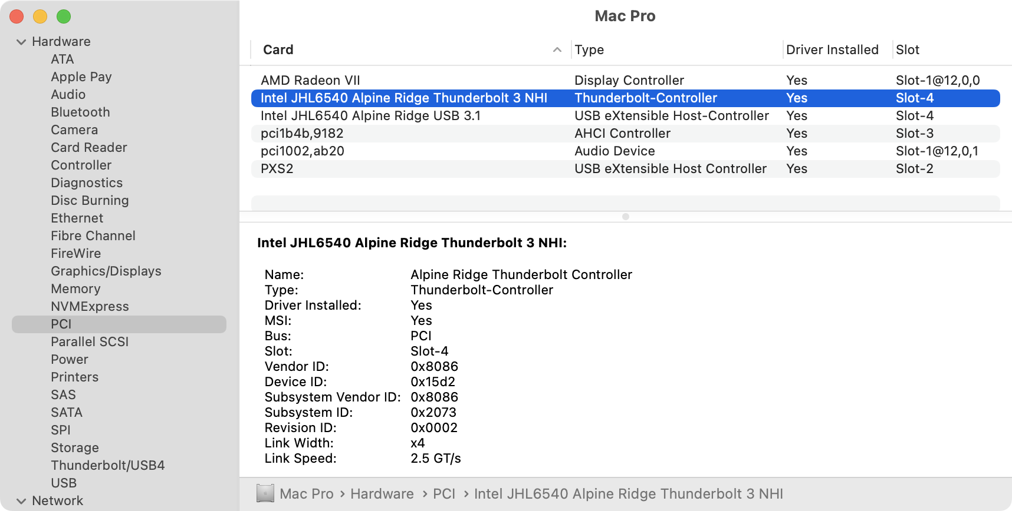Collapse the Network section in sidebar
The image size is (1012, 511).
point(21,501)
